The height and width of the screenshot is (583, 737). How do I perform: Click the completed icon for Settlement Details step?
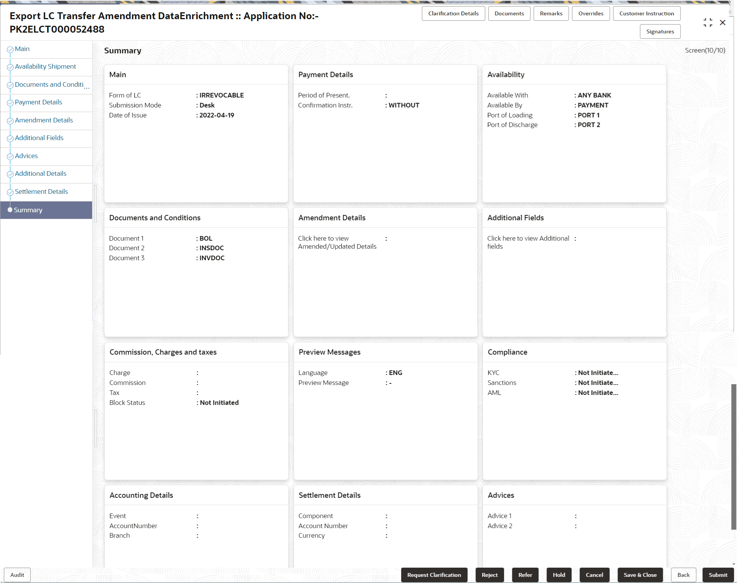click(10, 192)
